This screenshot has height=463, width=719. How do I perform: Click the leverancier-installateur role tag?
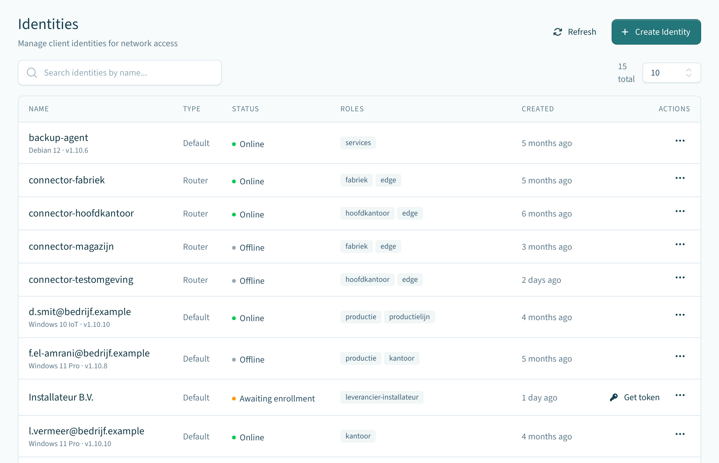point(382,397)
